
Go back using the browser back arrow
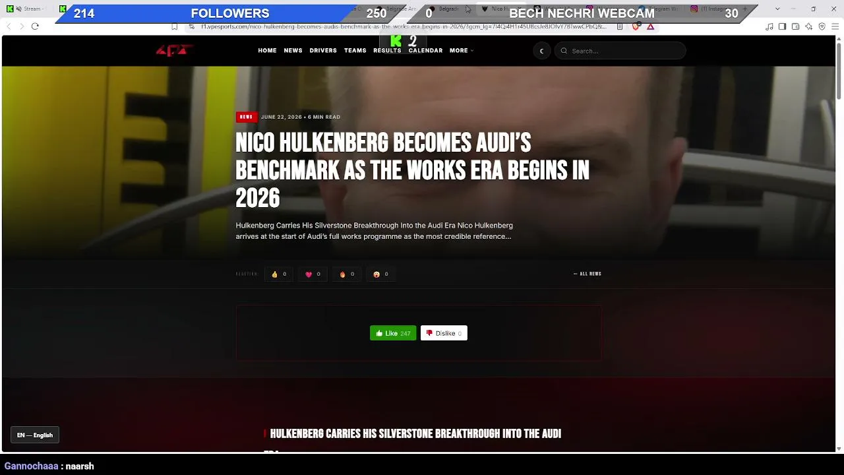pos(9,26)
